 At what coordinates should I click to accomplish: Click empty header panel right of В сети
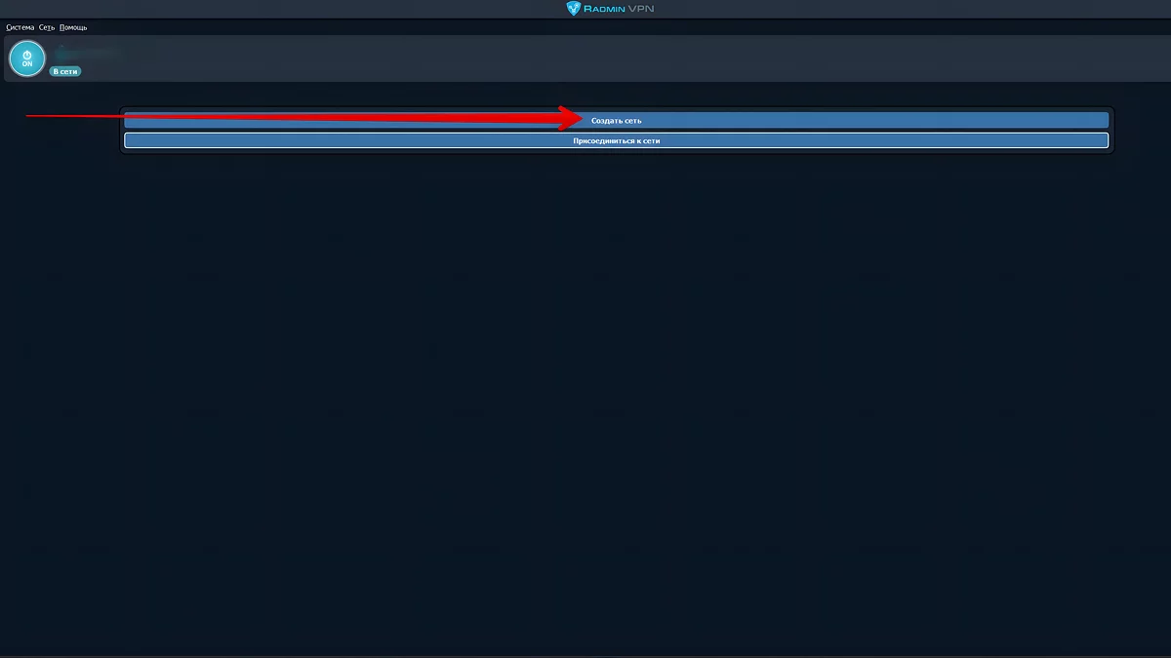click(x=585, y=60)
